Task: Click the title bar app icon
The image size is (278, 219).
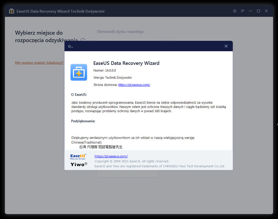Action: click(x=11, y=11)
